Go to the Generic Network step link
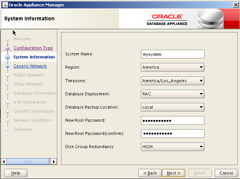This screenshot has height=179, width=240. click(30, 66)
